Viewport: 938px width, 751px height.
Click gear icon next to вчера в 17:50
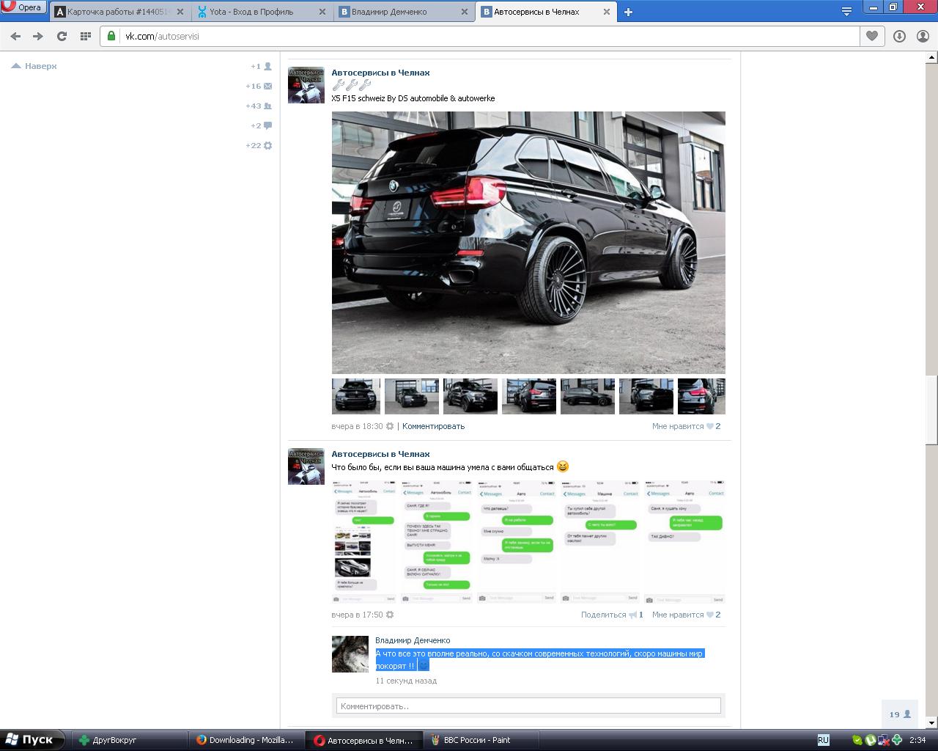[390, 615]
